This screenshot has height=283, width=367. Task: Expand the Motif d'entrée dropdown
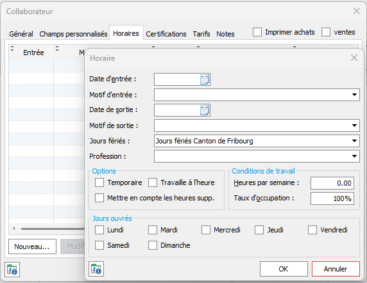pos(354,95)
